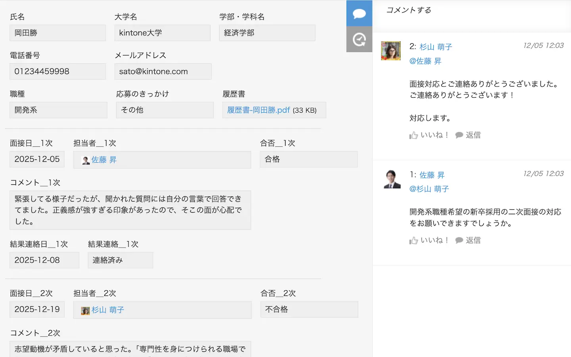Click the @佐藤 昇 mention in comment 2
The width and height of the screenshot is (571, 357).
click(x=425, y=61)
